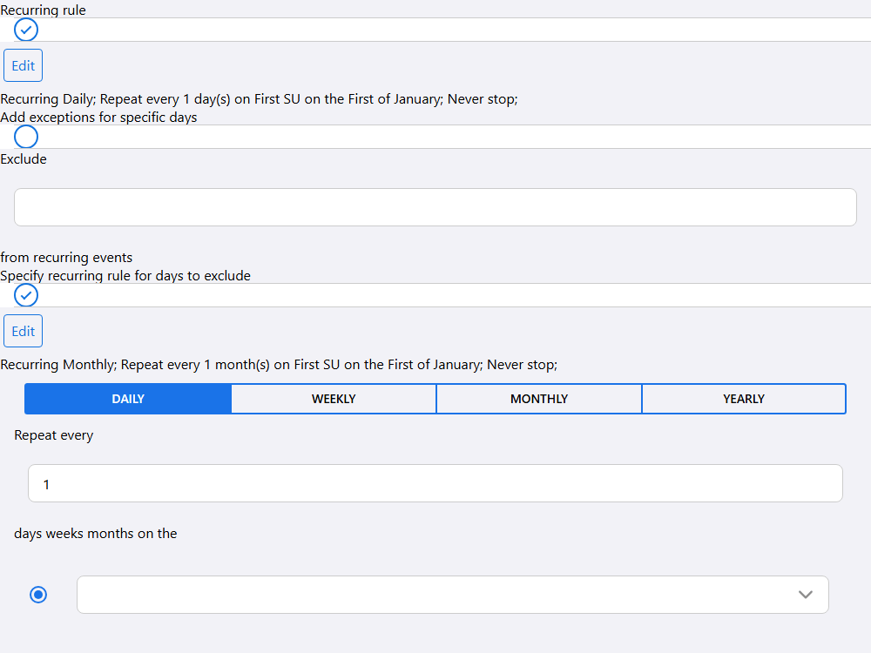Click the Repeat every number field
This screenshot has height=653, width=871.
click(435, 483)
